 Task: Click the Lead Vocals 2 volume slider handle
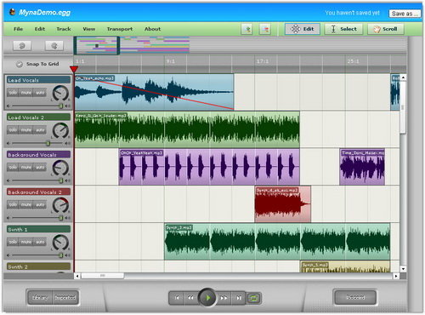[48, 143]
